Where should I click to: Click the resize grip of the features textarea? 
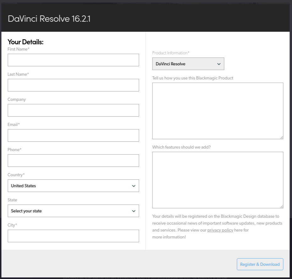point(282,206)
